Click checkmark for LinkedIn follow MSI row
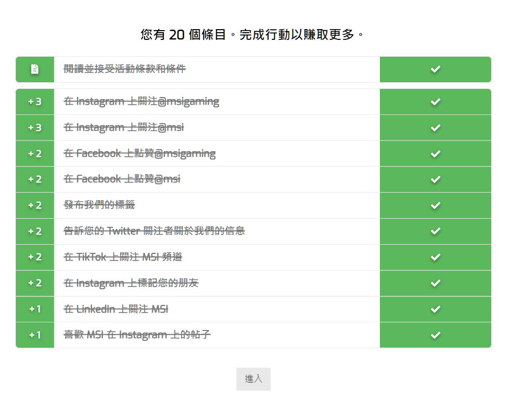The height and width of the screenshot is (400, 506). coord(436,309)
